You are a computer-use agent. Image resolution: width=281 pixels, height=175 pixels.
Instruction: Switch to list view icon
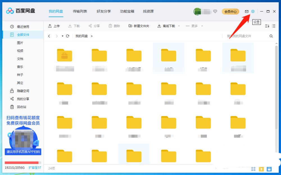[x=274, y=26]
